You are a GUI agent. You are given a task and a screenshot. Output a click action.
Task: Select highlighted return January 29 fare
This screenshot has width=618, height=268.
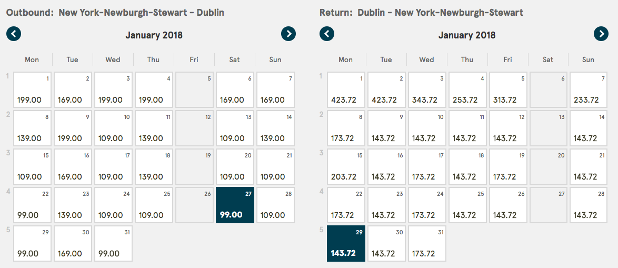(x=346, y=244)
